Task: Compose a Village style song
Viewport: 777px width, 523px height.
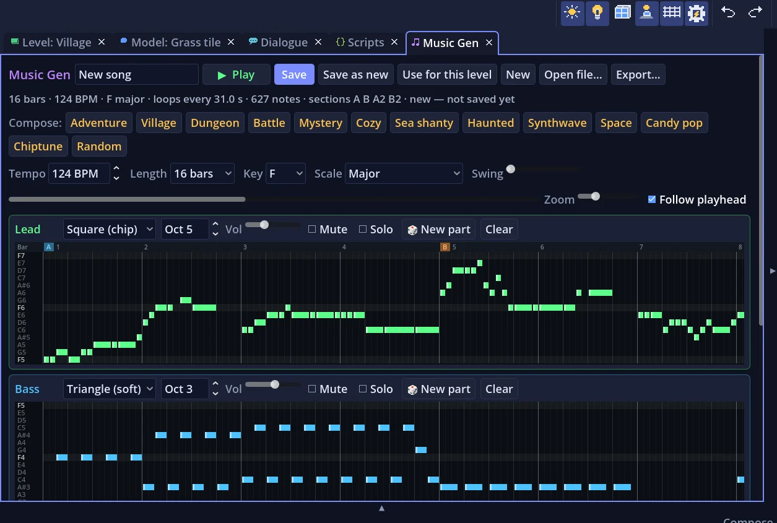Action: [158, 123]
